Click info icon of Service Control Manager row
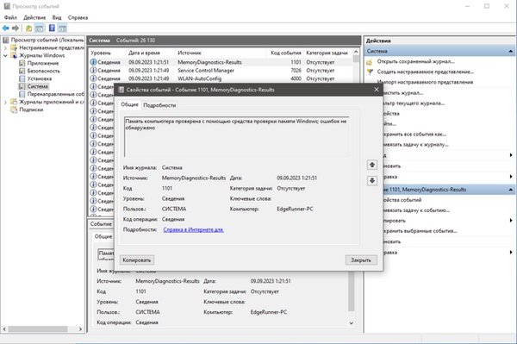Image resolution: width=517 pixels, height=344 pixels. coord(93,70)
